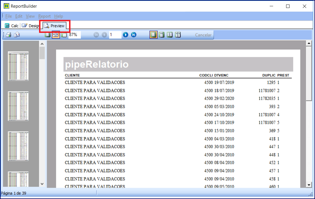Select continuous page view icon
The width and height of the screenshot is (315, 199).
[x=162, y=35]
